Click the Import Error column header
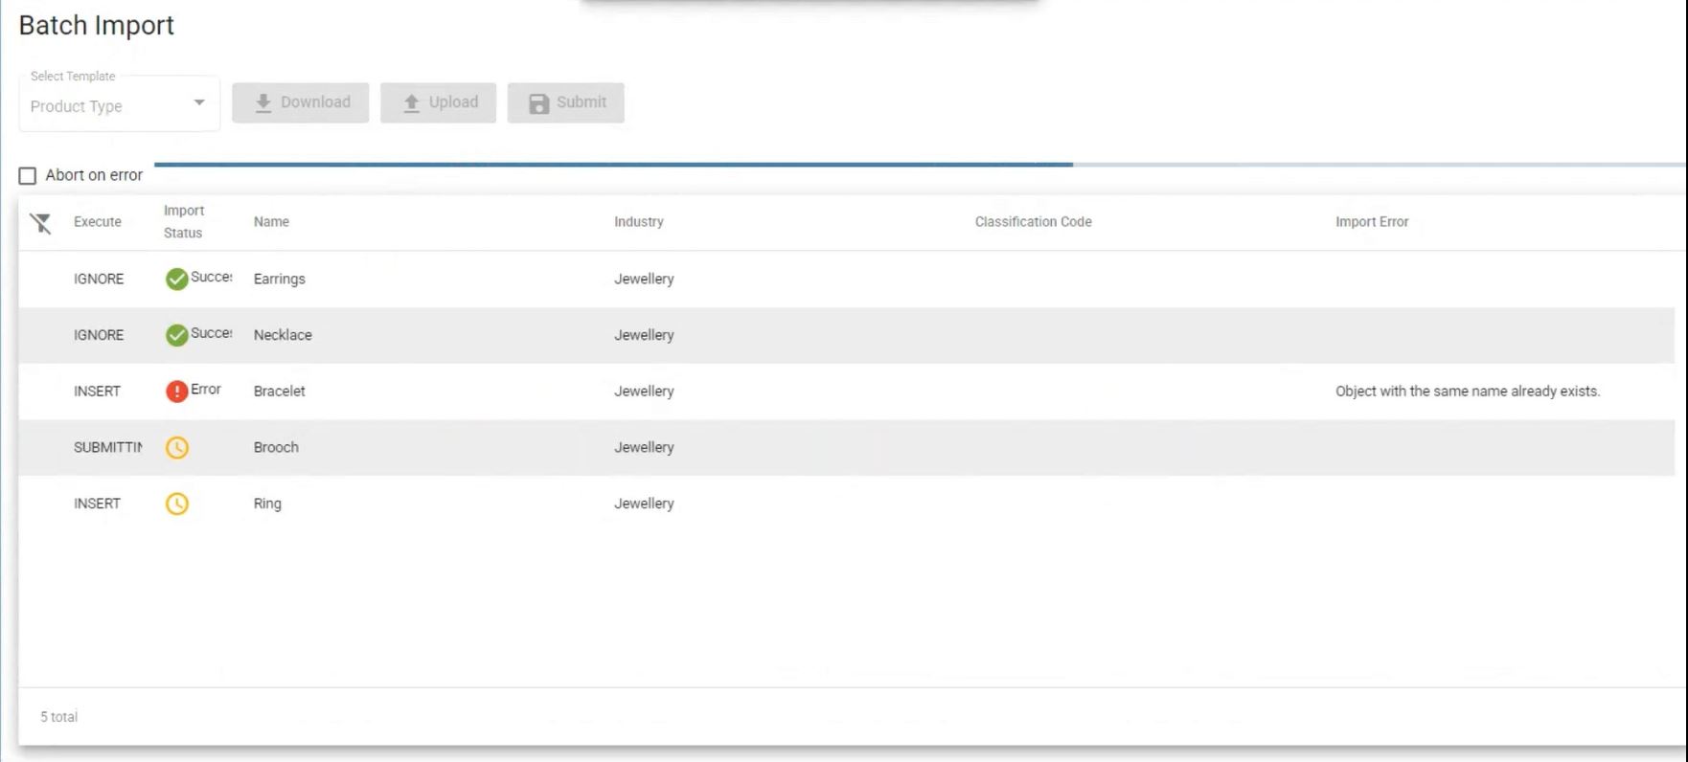The image size is (1688, 762). point(1372,221)
